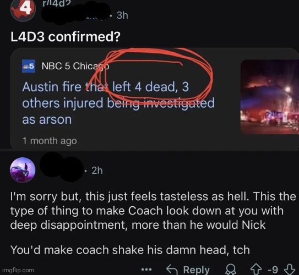Downvote the comment

(290, 269)
